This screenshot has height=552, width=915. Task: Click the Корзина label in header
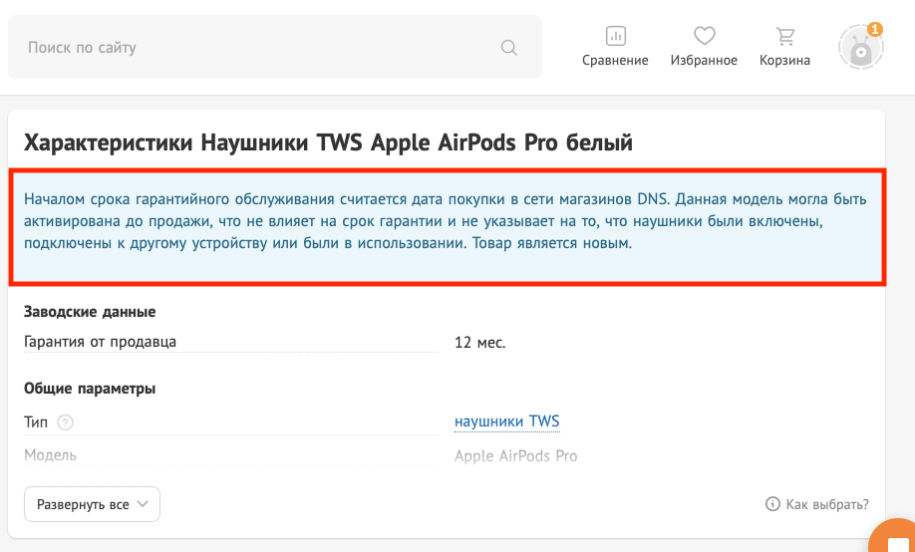pos(784,60)
